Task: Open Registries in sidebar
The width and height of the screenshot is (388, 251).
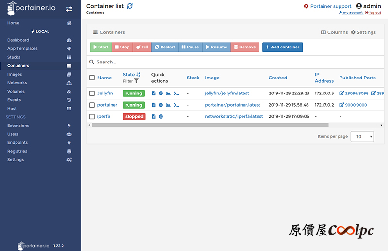Action: pyautogui.click(x=41, y=151)
